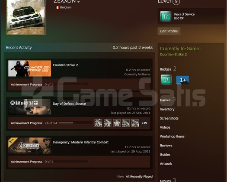Image resolution: width=227 pixels, height=182 pixels.
Task: Click the 17 years badge under Badges
Action: click(x=166, y=80)
